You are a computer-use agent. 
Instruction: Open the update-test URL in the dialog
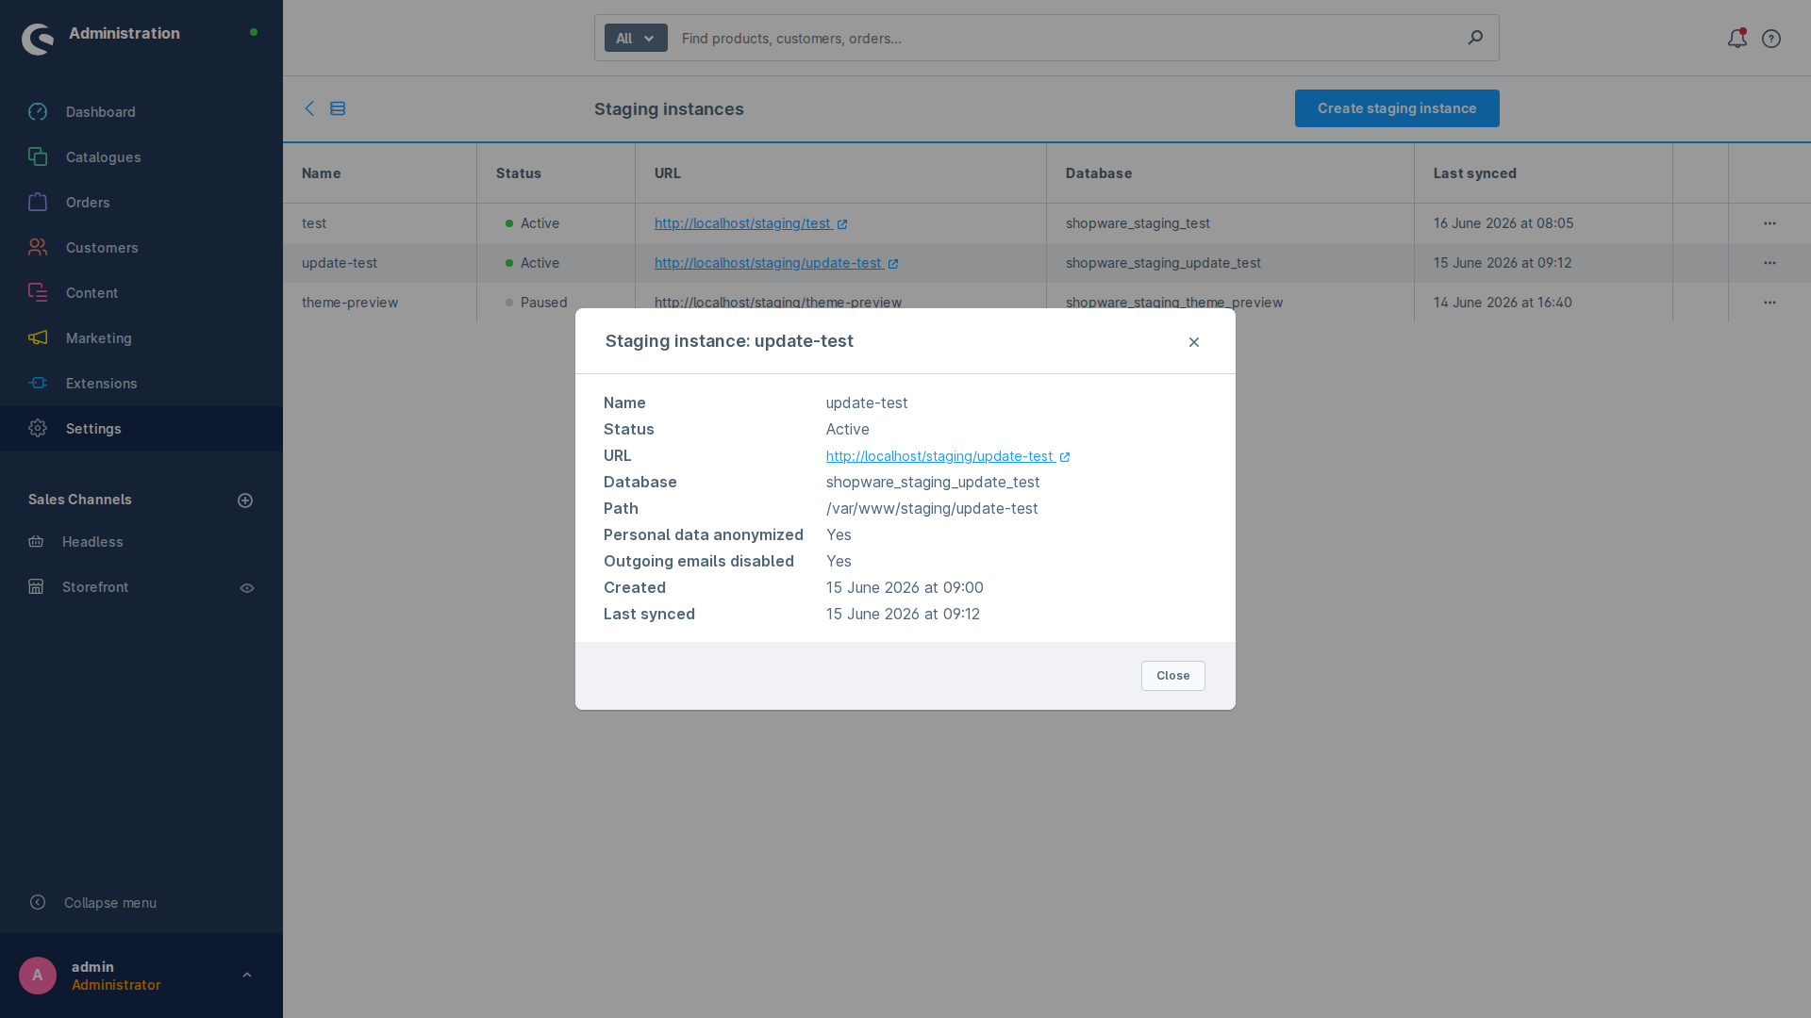[x=948, y=456]
